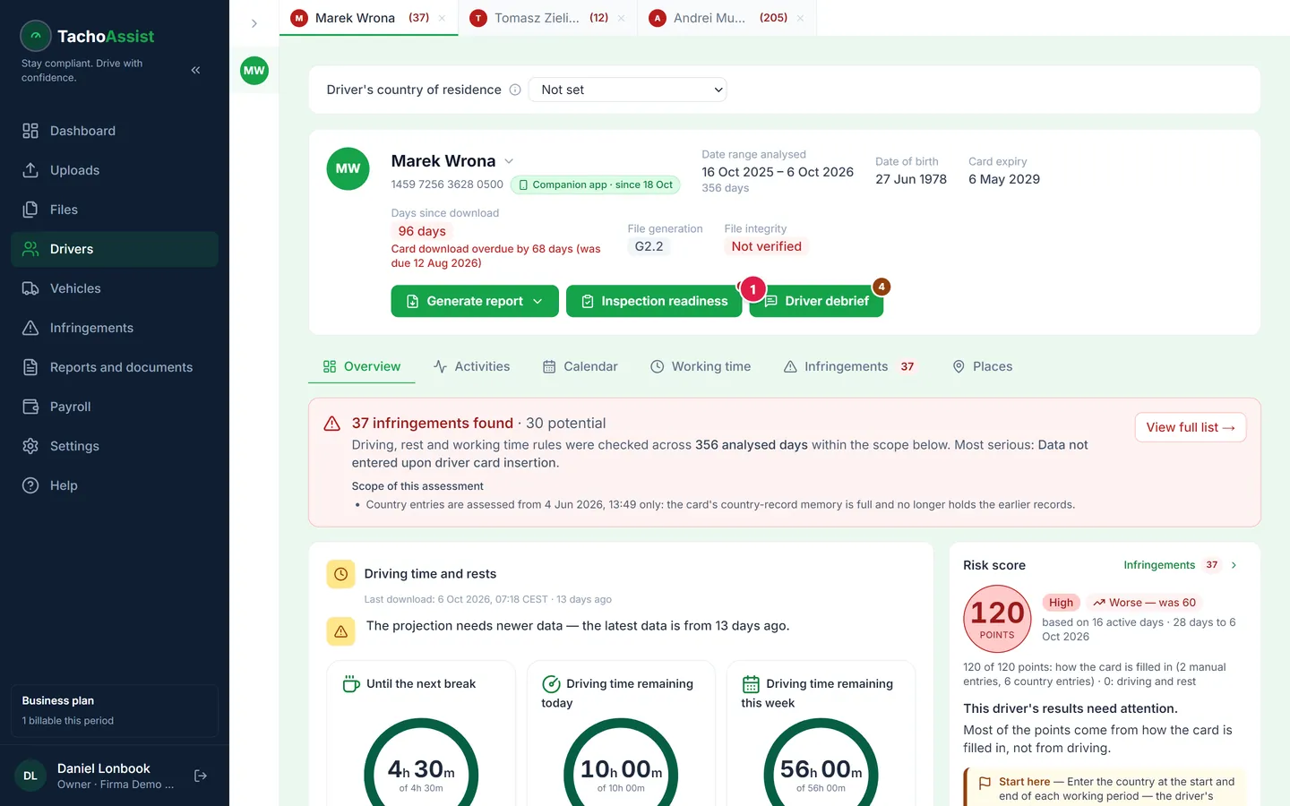Viewport: 1290px width, 806px height.
Task: Expand the driver list panel chevron
Action: 254,23
